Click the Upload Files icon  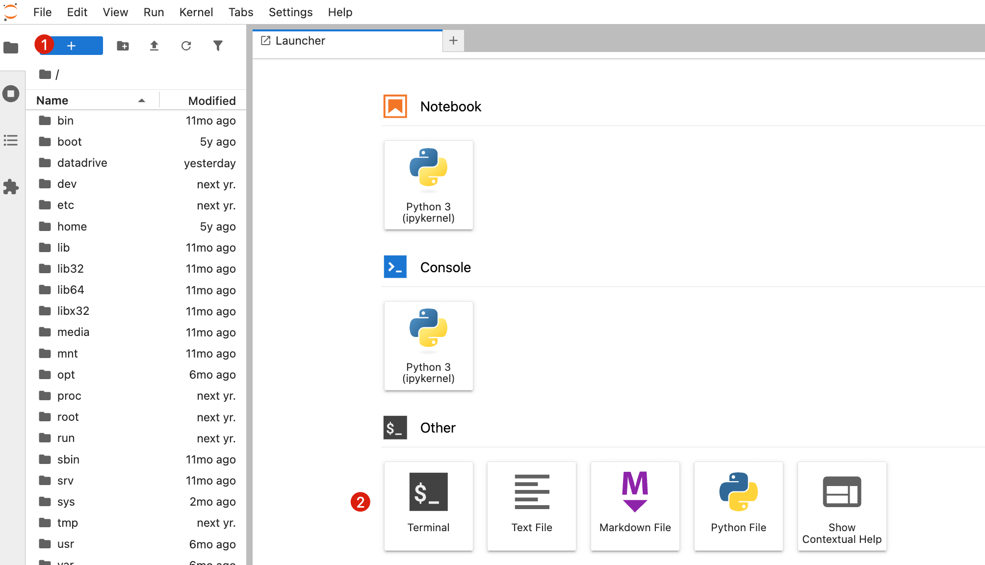coord(154,46)
